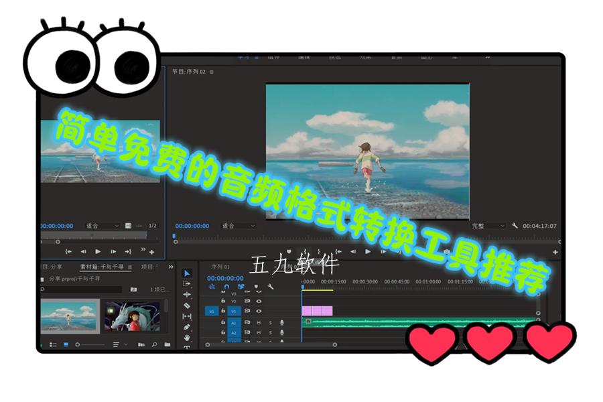Mute audio track A1 with the M button

(259, 322)
